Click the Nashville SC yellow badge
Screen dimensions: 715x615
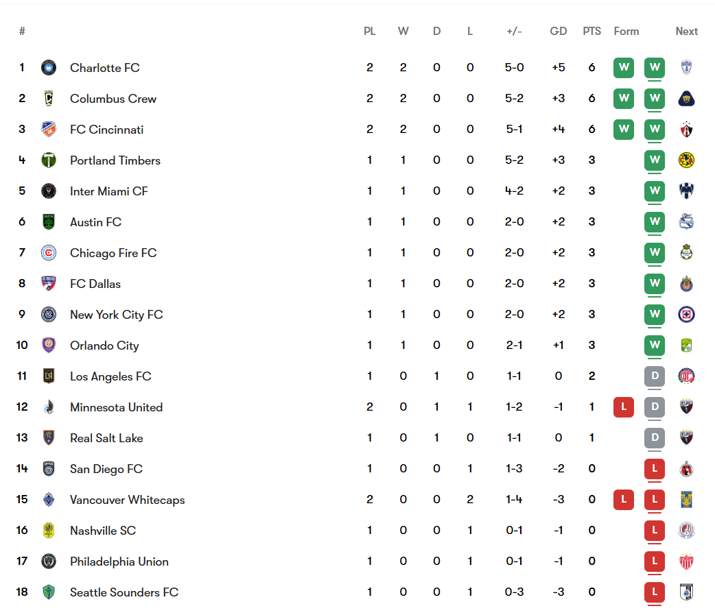(49, 531)
